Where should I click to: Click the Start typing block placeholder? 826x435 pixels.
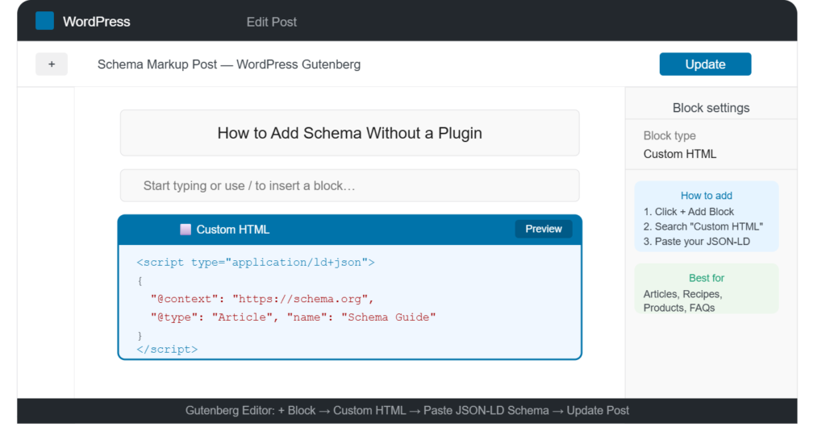coord(350,185)
